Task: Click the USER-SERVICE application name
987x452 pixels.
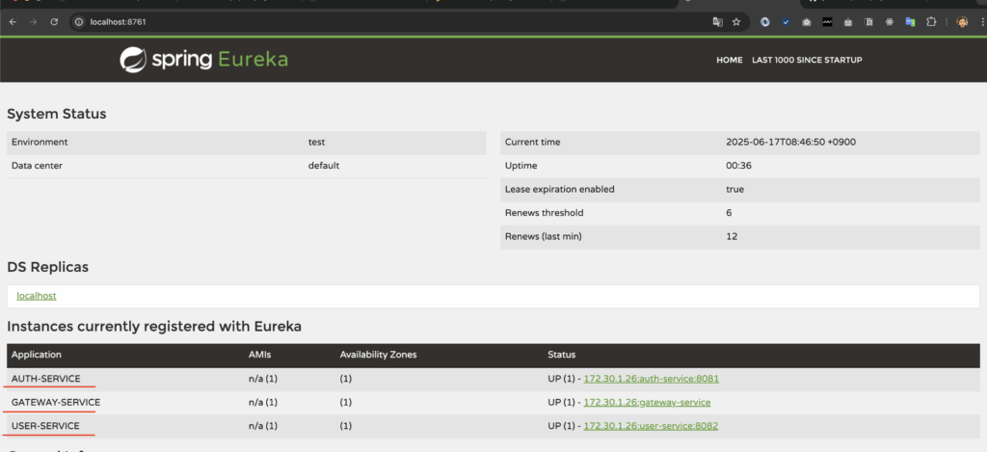Action: [45, 426]
